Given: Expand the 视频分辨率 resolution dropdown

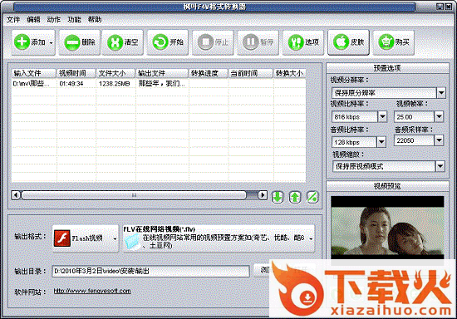Looking at the screenshot, I should coord(441,93).
